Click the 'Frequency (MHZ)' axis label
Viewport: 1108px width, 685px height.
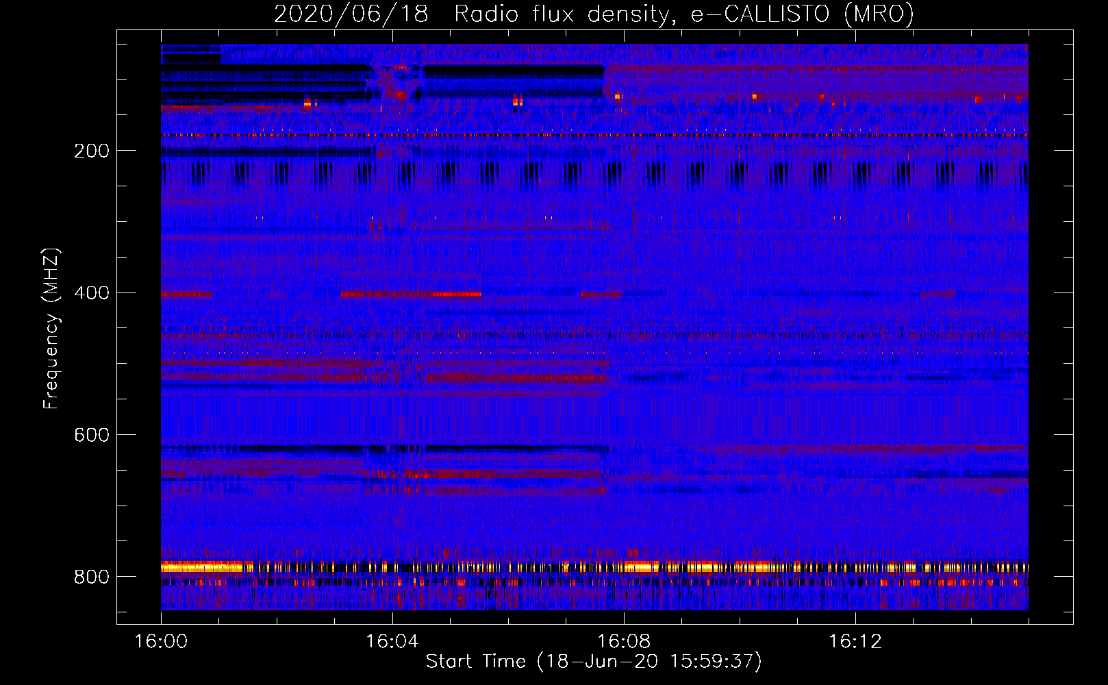tap(51, 328)
